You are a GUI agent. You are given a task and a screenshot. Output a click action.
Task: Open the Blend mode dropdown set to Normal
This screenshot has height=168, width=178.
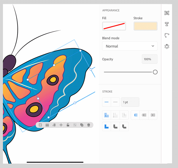coord(130,46)
